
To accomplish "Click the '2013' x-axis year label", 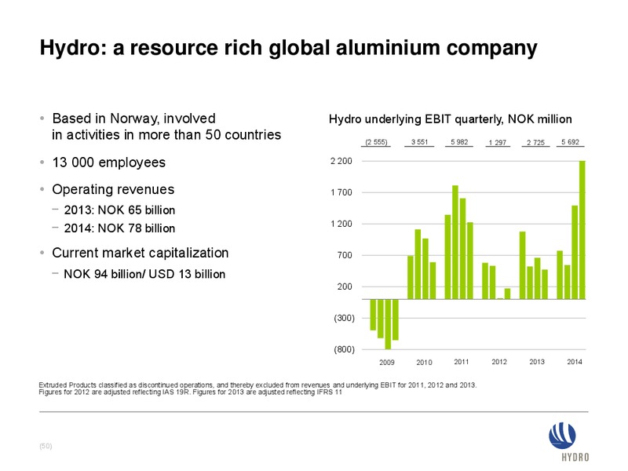I will tap(537, 362).
